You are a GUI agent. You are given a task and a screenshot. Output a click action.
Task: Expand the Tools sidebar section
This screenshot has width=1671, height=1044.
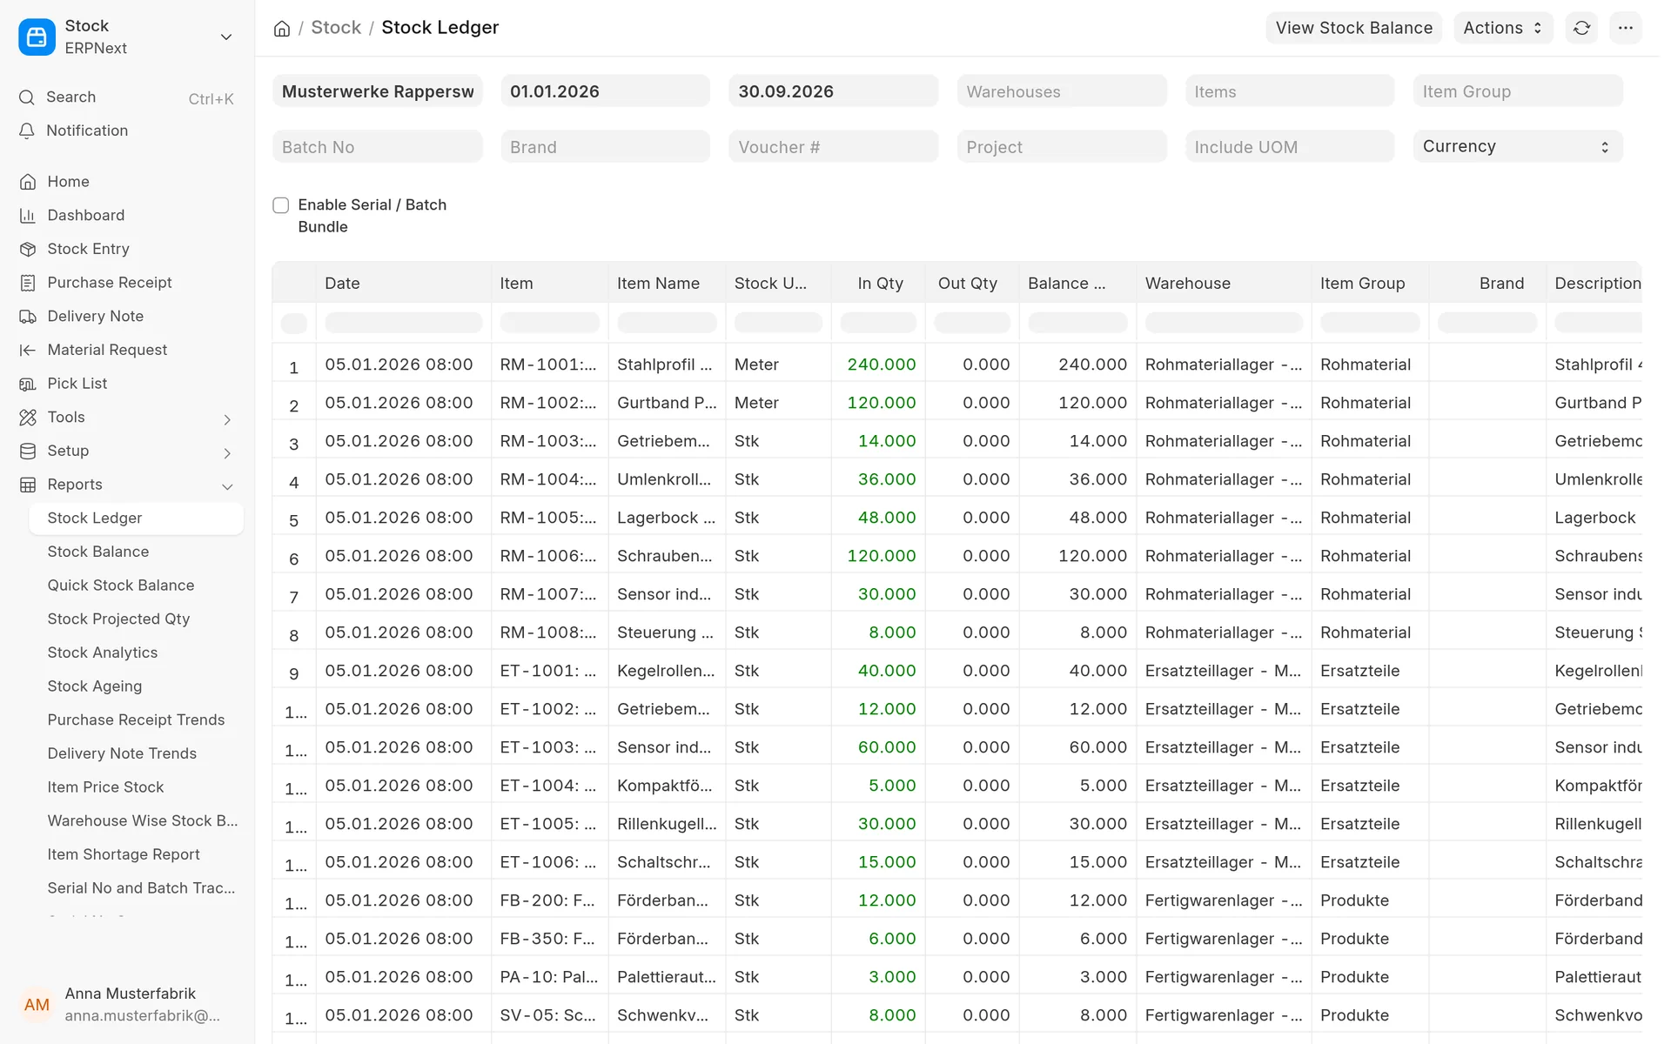(227, 419)
